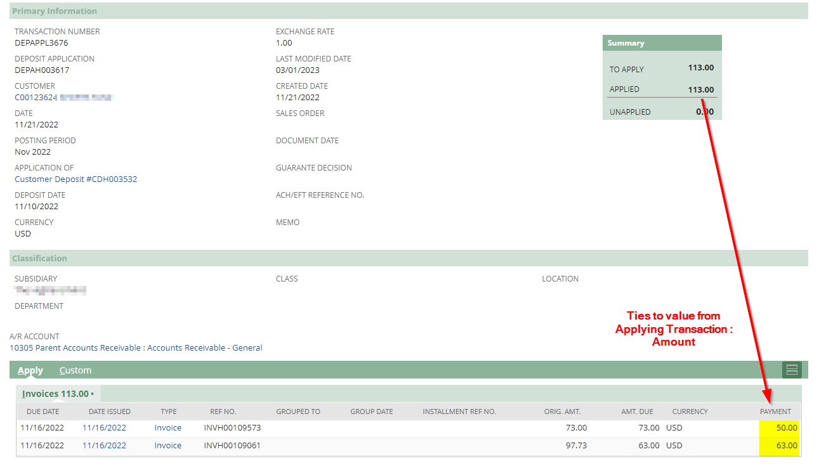The height and width of the screenshot is (473, 819).
Task: Select customer ID C00123624
Action: click(x=36, y=98)
